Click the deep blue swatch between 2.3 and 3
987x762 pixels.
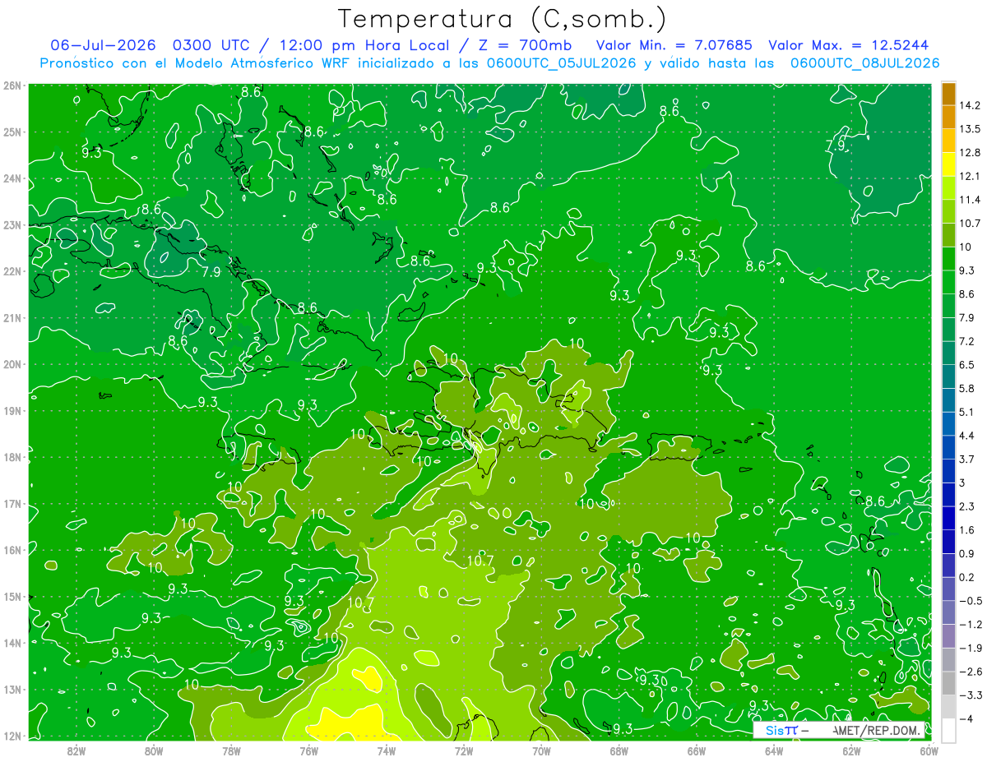pyautogui.click(x=948, y=494)
